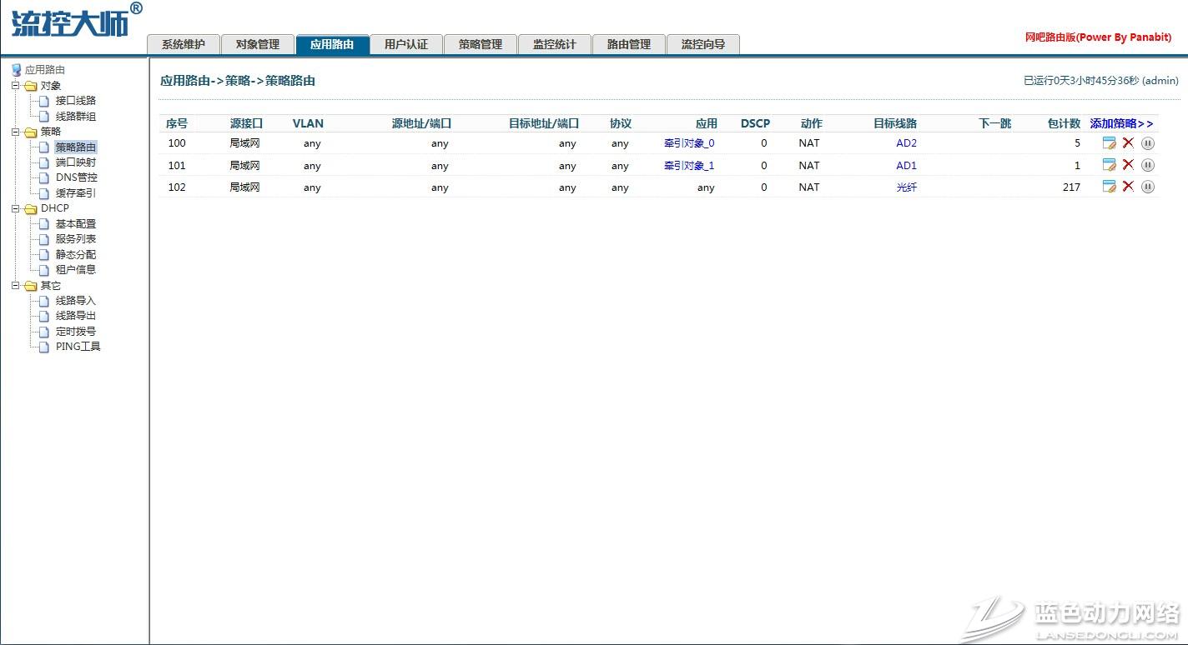Click edit icon for policy 101
1188x645 pixels.
pyautogui.click(x=1109, y=165)
